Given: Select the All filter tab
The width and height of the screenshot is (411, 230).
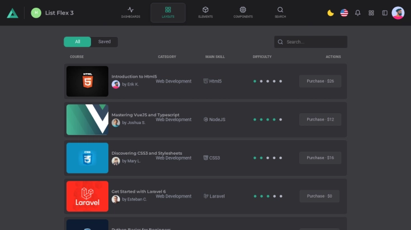Looking at the screenshot, I should [x=78, y=42].
